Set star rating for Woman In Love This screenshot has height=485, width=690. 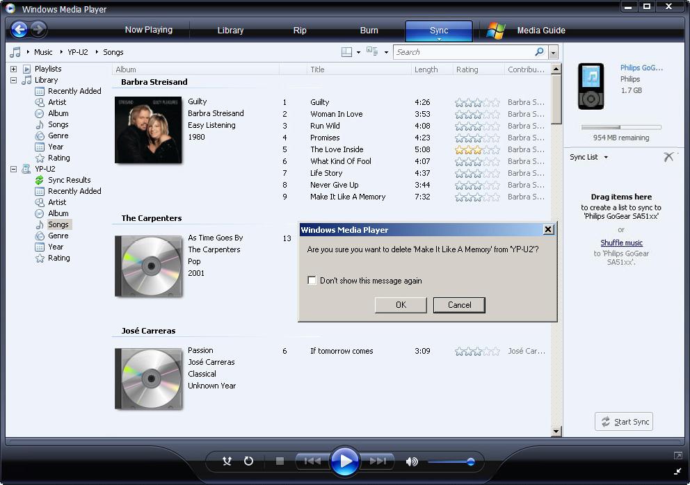[x=477, y=115]
